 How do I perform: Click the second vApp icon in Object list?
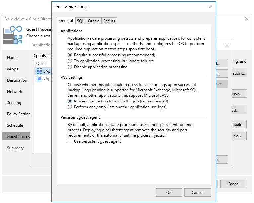(39, 78)
